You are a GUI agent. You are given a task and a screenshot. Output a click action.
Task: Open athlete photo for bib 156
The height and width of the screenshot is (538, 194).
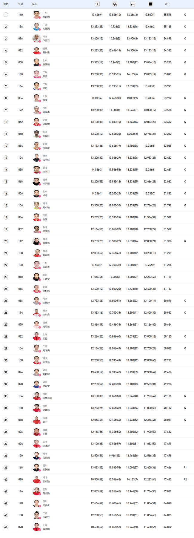click(36, 27)
